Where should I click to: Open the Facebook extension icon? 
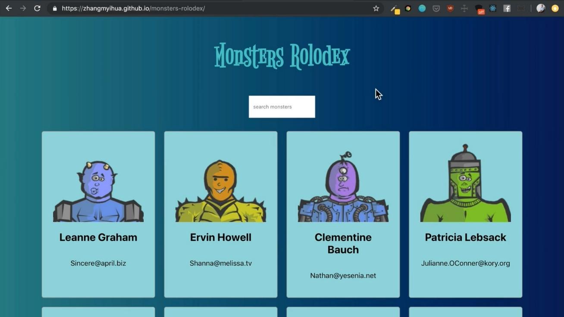coord(507,8)
